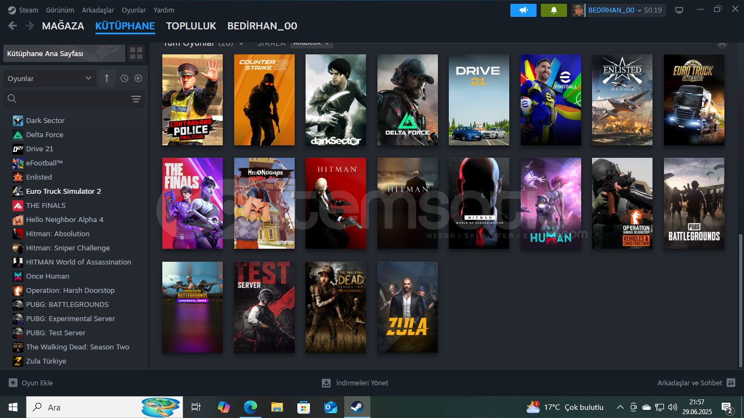Viewport: 744px width, 418px height.
Task: Toggle ready-to-play filter icon
Action: pos(138,78)
